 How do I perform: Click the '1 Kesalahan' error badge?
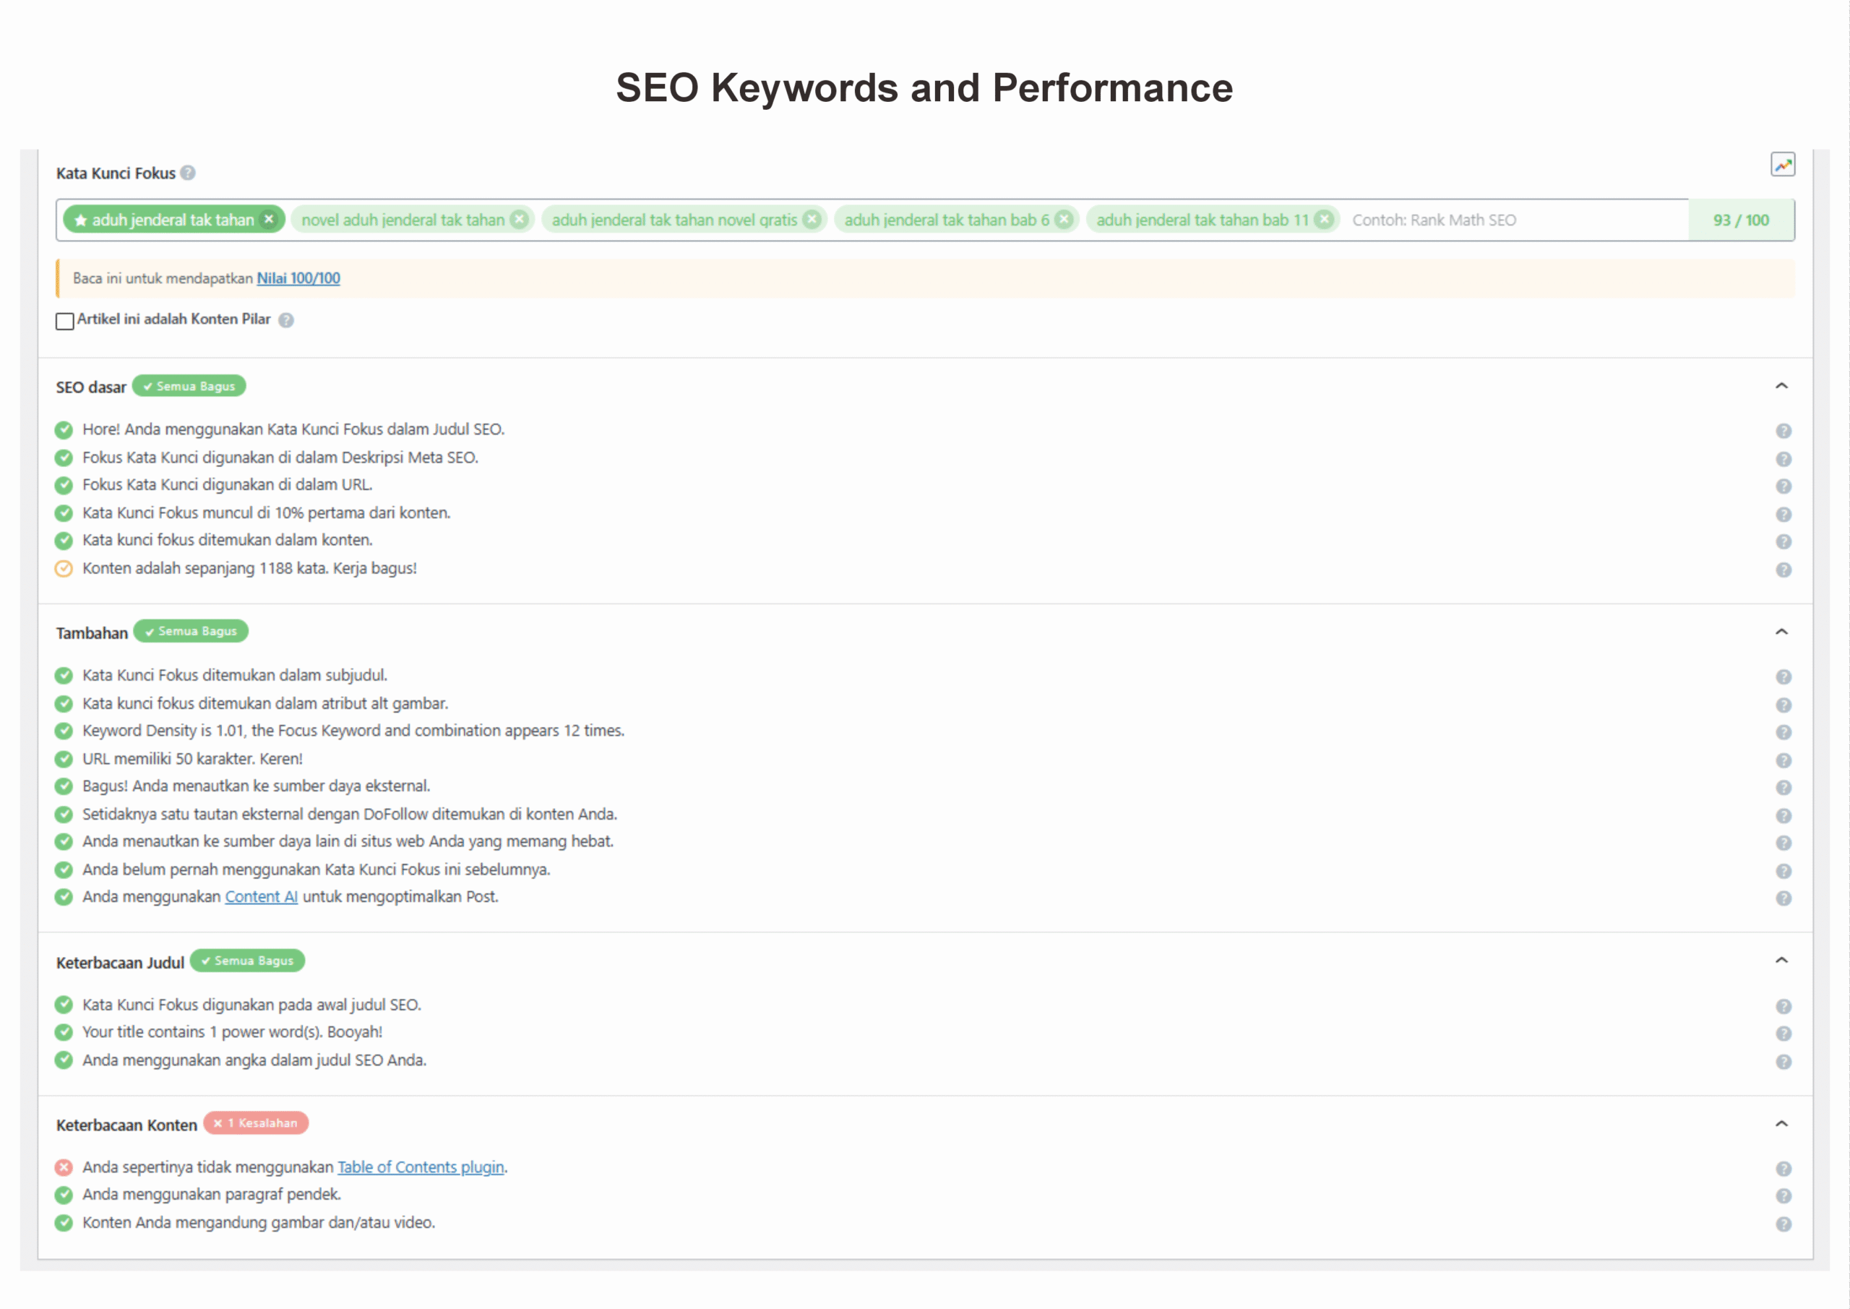(x=257, y=1123)
